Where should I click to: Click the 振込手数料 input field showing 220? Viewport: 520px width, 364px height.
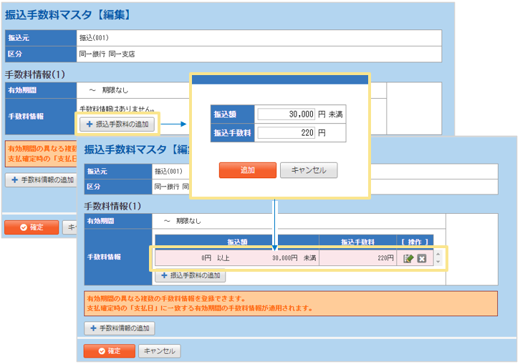[x=287, y=132]
